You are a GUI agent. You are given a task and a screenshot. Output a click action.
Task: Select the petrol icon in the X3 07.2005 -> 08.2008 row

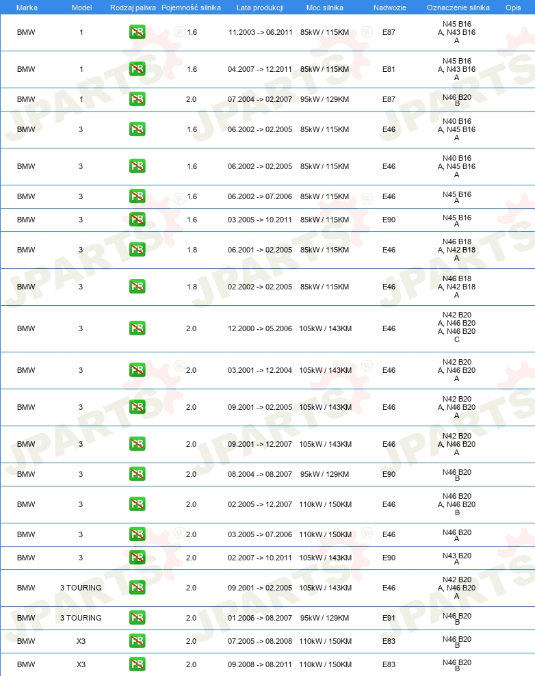pos(137,641)
